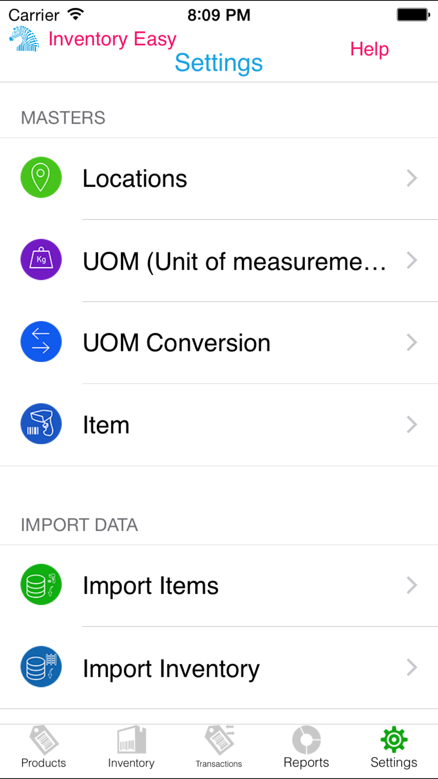Image resolution: width=438 pixels, height=779 pixels.
Task: Tap the Inventory Easy title text
Action: coord(112,39)
